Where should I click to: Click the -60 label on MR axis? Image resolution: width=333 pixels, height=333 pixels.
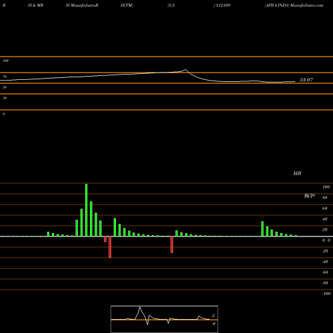pos(325,272)
